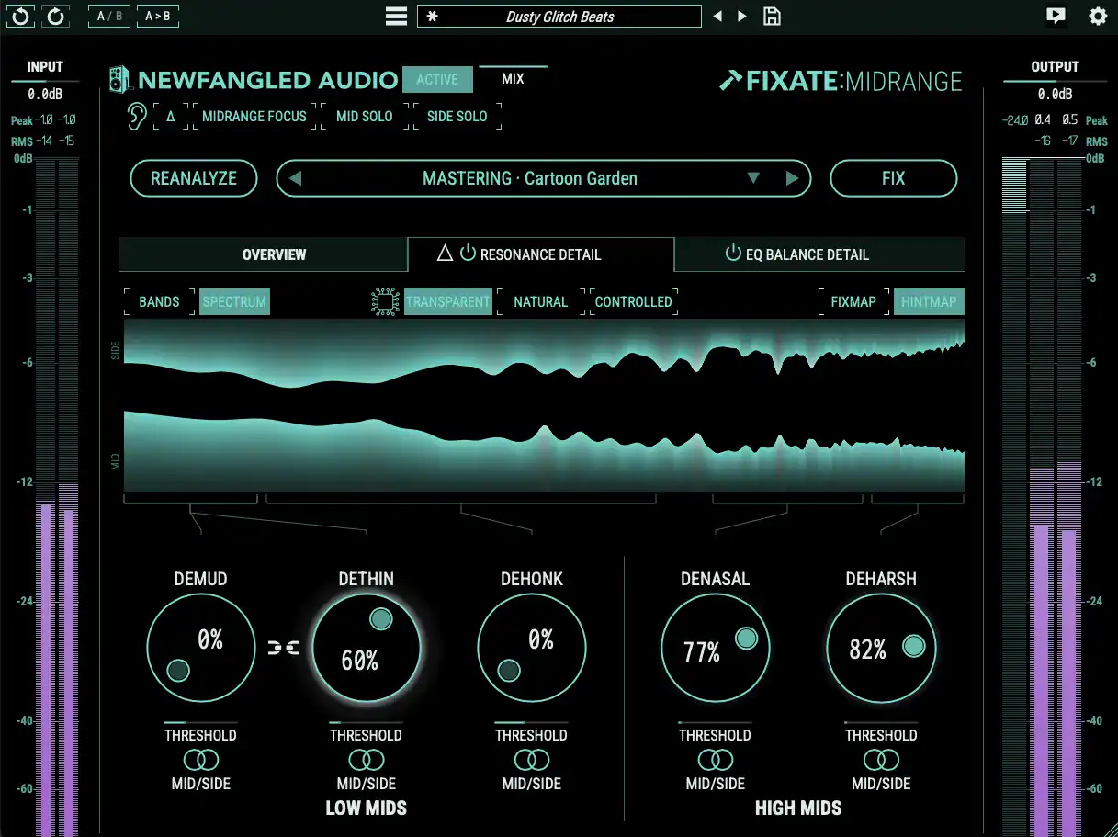The height and width of the screenshot is (837, 1118).
Task: Copy A to B with A>B button
Action: [157, 16]
